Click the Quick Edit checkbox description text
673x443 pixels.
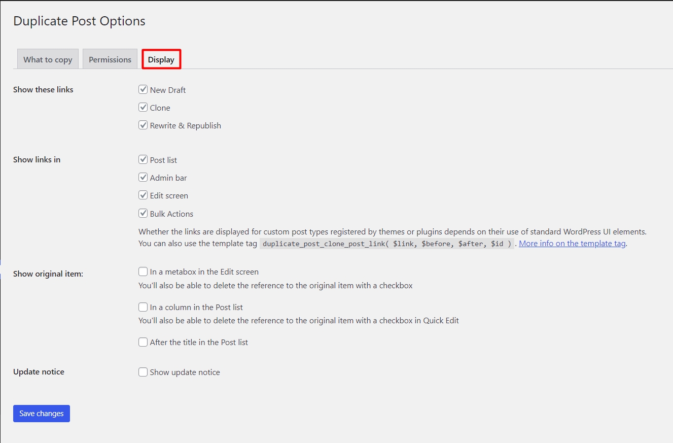tap(299, 321)
